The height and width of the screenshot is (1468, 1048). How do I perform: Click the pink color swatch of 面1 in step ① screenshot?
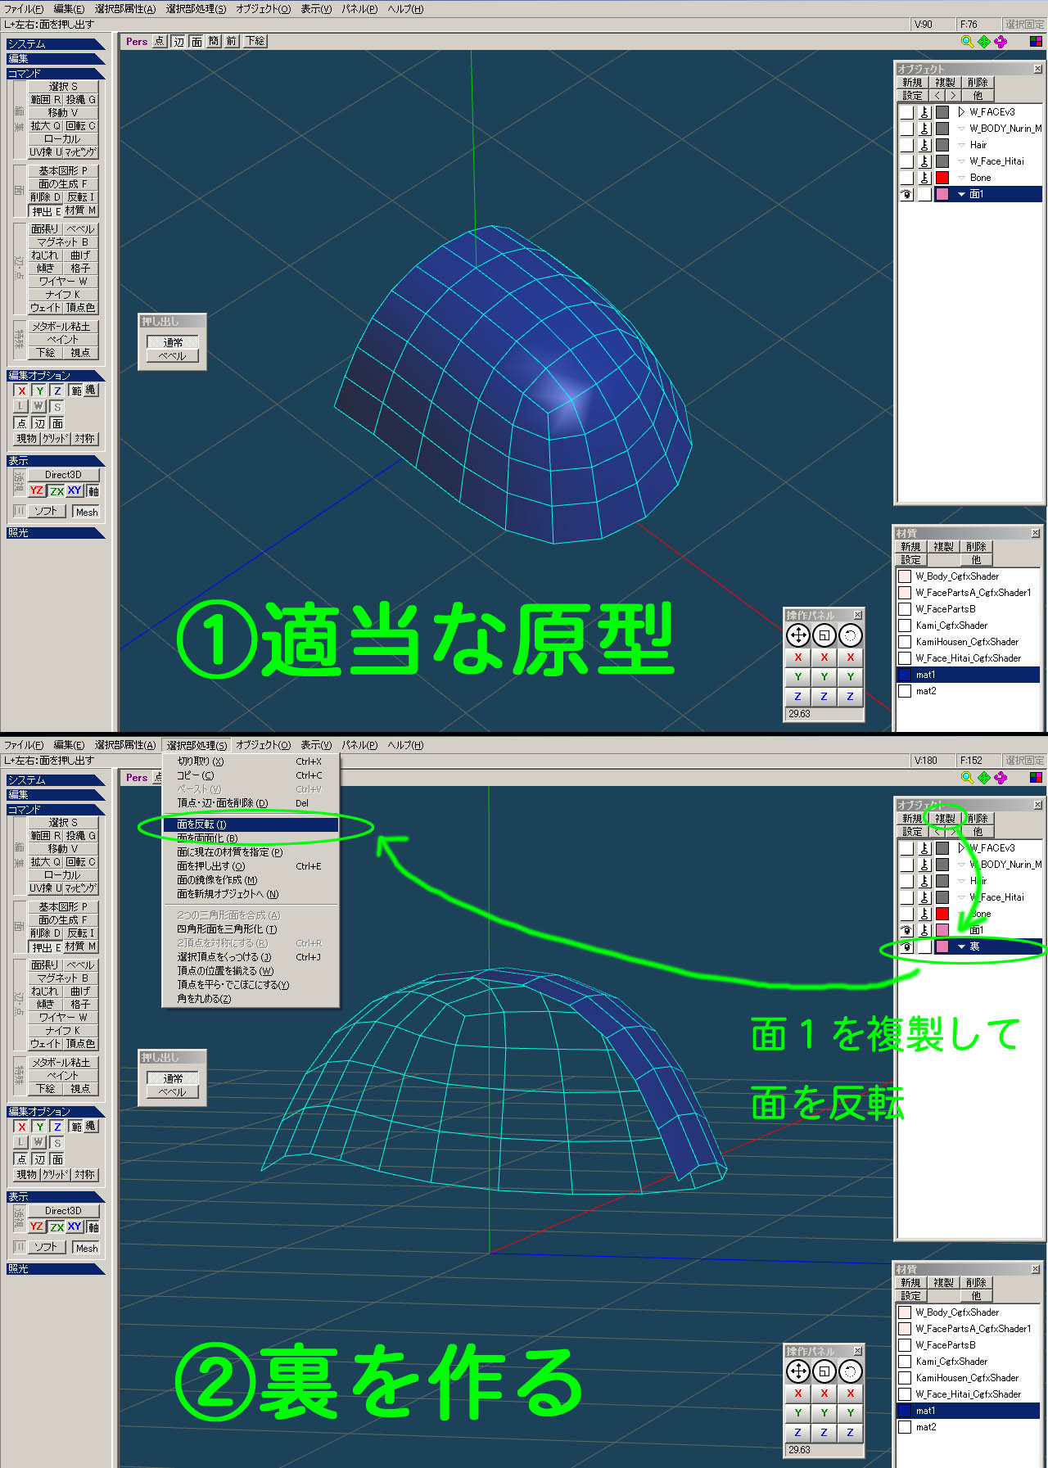(942, 194)
